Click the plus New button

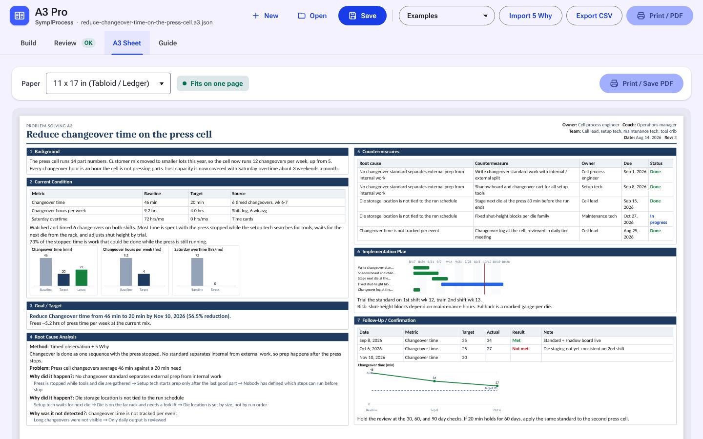click(265, 16)
